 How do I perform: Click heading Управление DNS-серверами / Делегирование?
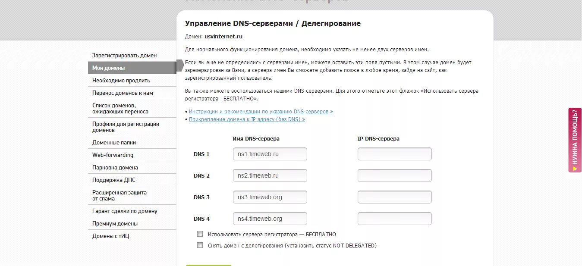[x=273, y=23]
